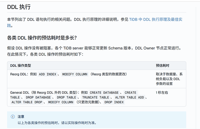Click the CREATE DATABASE code label
200x129 pixels.
[x=104, y=93]
